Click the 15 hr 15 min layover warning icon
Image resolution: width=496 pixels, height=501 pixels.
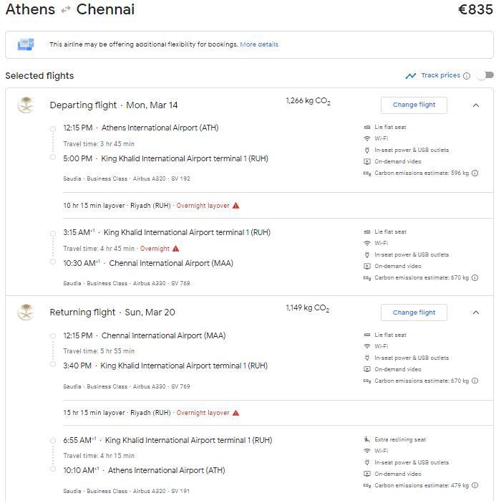coord(236,413)
